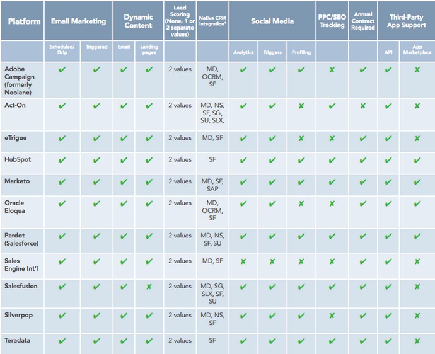Select the Social Media column header
The height and width of the screenshot is (354, 435).
pos(272,21)
